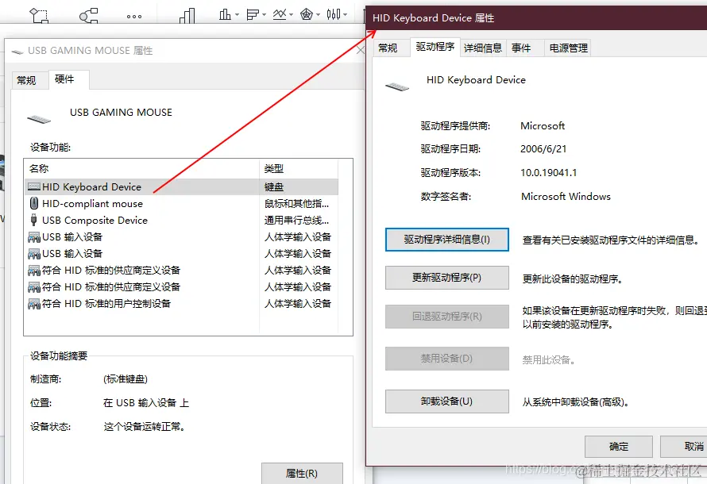
Task: Click the (标准键盘) manufacturer value
Action: pyautogui.click(x=126, y=379)
